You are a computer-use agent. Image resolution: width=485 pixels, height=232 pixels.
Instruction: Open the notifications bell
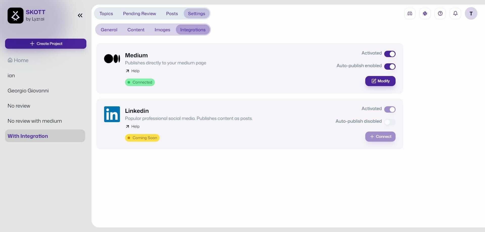(x=455, y=14)
